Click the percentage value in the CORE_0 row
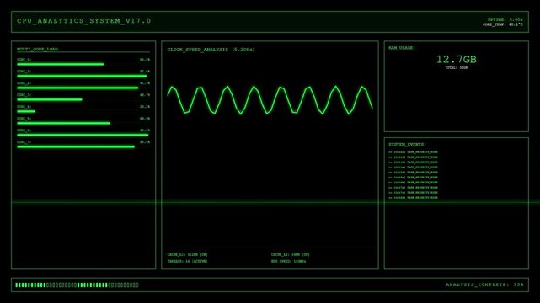Viewport: 540px width, 303px height. 145,60
